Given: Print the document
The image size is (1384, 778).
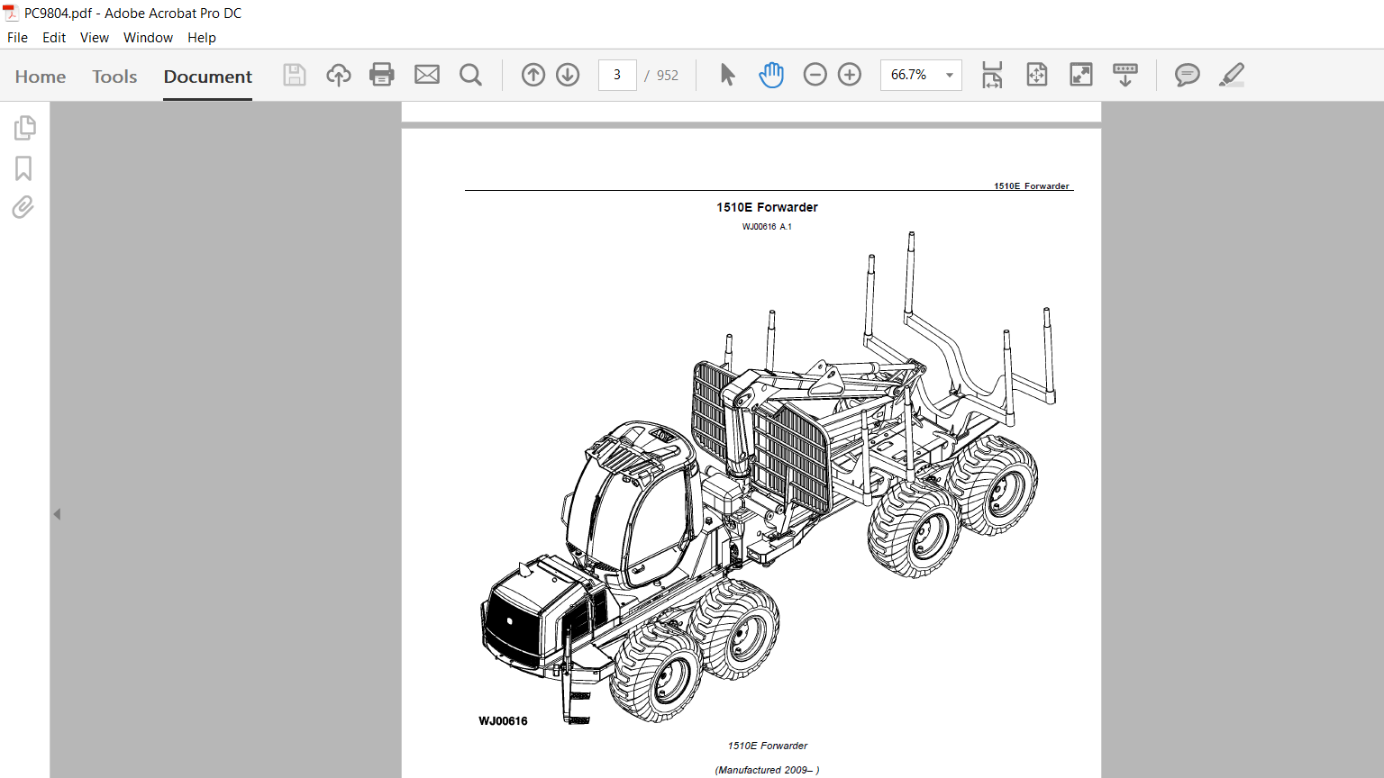Looking at the screenshot, I should 382,75.
